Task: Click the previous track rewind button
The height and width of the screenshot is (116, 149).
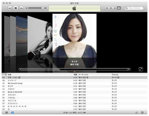Action: 10,8
